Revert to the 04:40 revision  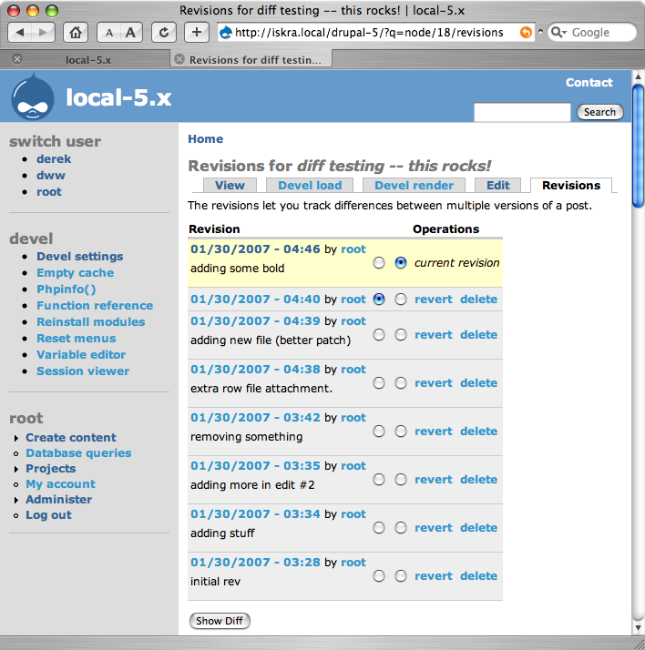pos(434,299)
